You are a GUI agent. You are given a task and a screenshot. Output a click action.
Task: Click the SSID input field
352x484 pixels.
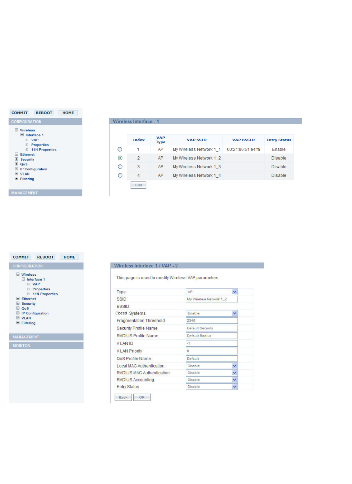[x=212, y=299]
